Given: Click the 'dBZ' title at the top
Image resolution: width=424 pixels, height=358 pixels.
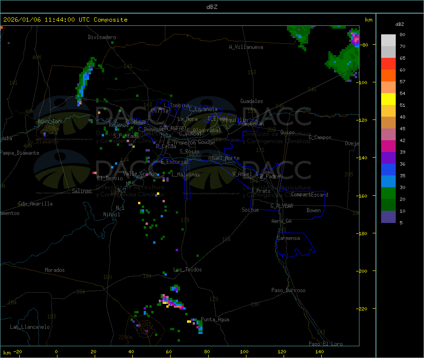Looking at the screenshot, I should pyautogui.click(x=212, y=7).
